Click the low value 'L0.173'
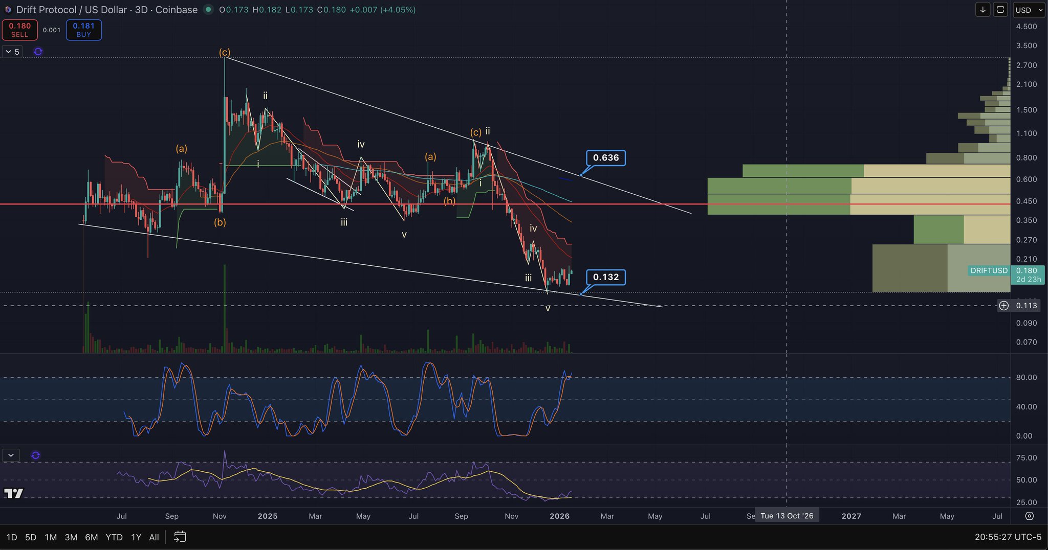This screenshot has width=1048, height=550. coord(299,10)
